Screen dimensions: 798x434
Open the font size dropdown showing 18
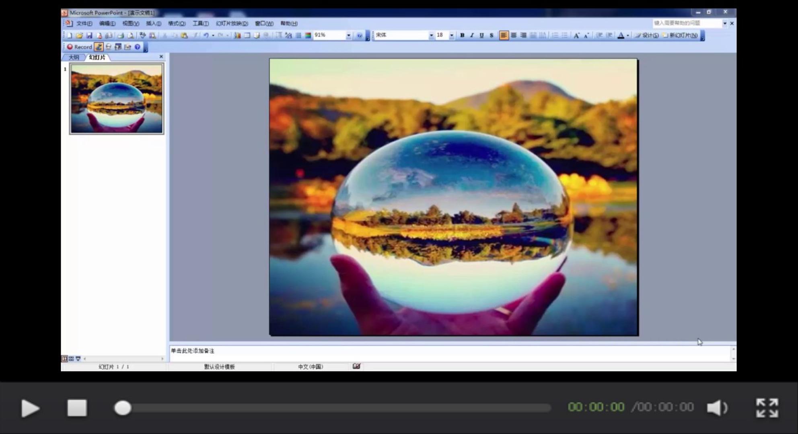(x=452, y=35)
